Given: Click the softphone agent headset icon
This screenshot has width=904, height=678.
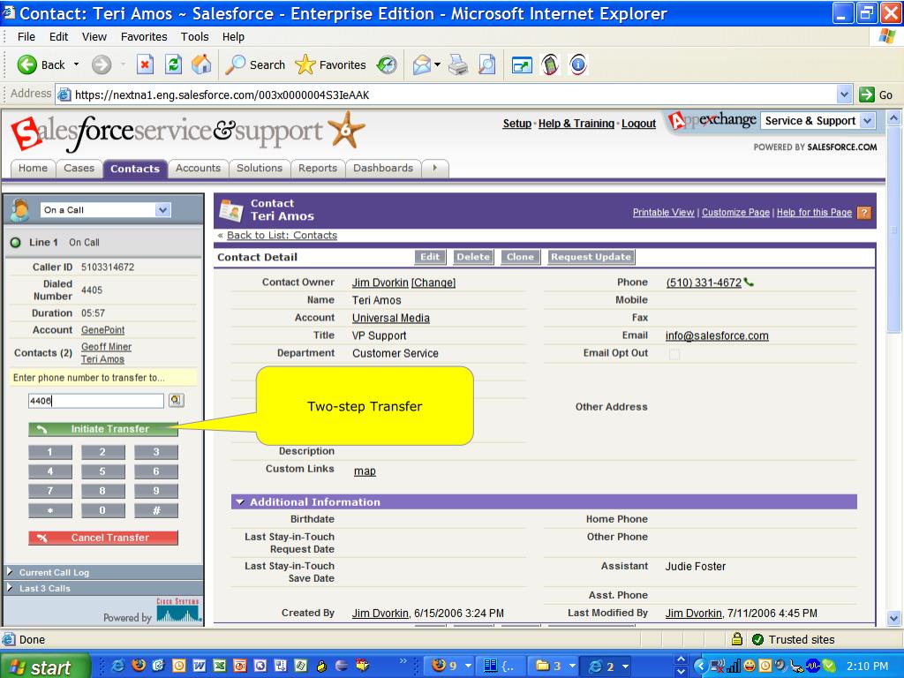Looking at the screenshot, I should pos(20,210).
